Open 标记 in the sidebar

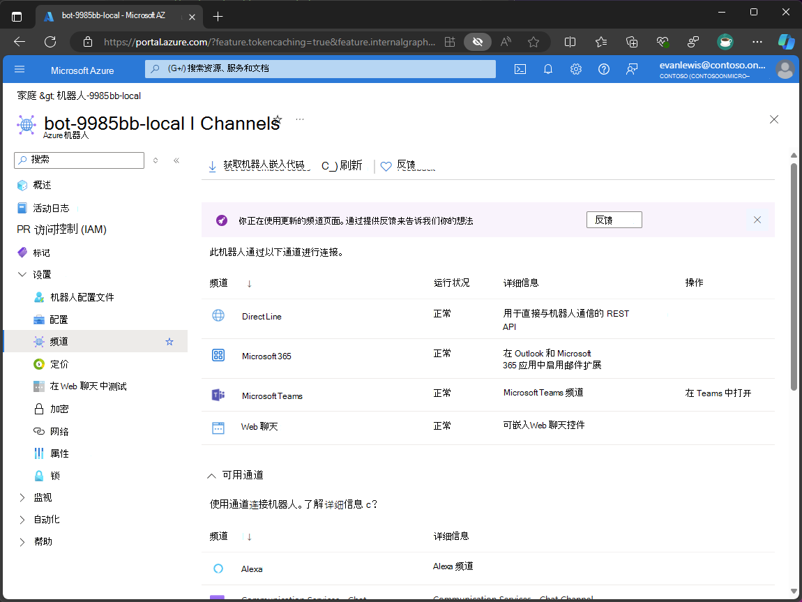coord(41,253)
